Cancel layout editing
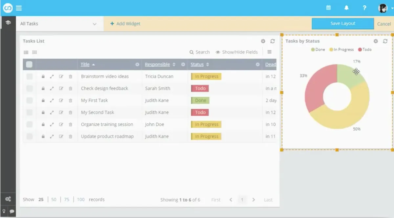Screen dimensions: 394x218 [x=384, y=24]
